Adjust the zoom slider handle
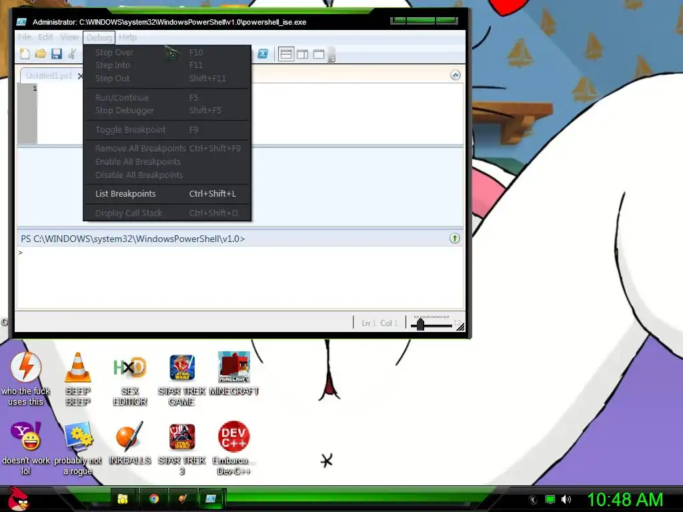Screen dimensions: 683x512 click(x=420, y=324)
